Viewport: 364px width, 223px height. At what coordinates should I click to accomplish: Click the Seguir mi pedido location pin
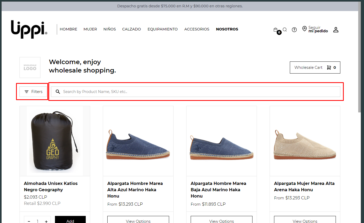point(305,29)
